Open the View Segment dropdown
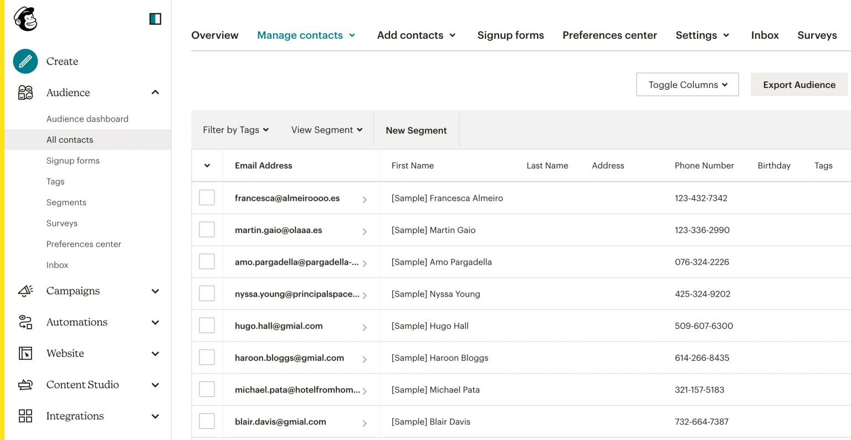This screenshot has height=440, width=851. 326,130
